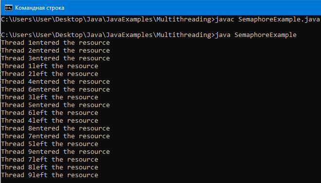Select the Thread 1entered the resource line
The image size is (321, 183).
click(55, 43)
